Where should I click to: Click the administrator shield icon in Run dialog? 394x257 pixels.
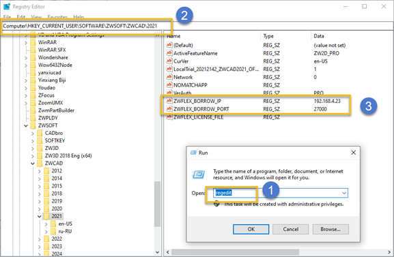[216, 204]
